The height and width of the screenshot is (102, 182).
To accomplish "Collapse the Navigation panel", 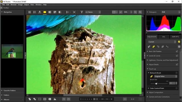I will (2, 12).
